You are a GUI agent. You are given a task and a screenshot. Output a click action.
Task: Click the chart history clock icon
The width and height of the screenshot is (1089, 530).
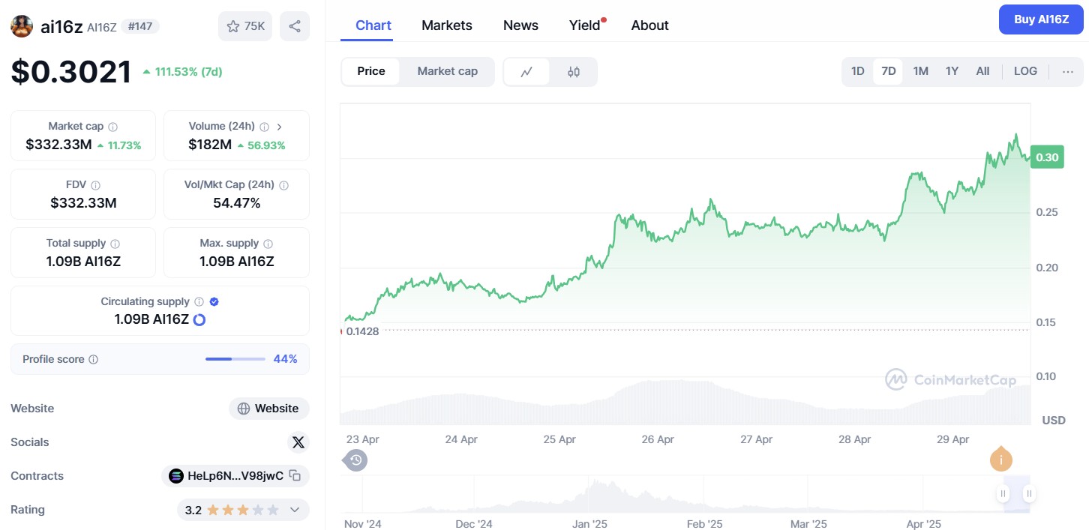(356, 460)
